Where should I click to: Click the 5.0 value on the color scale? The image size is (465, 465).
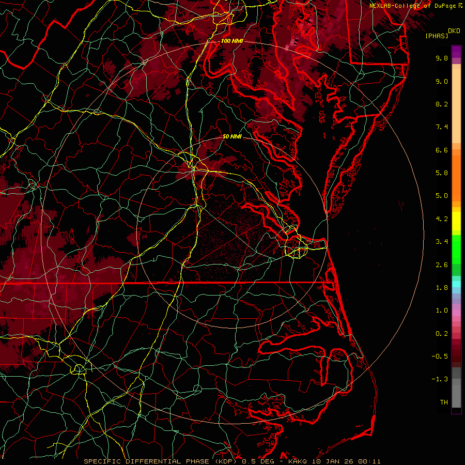[442, 196]
